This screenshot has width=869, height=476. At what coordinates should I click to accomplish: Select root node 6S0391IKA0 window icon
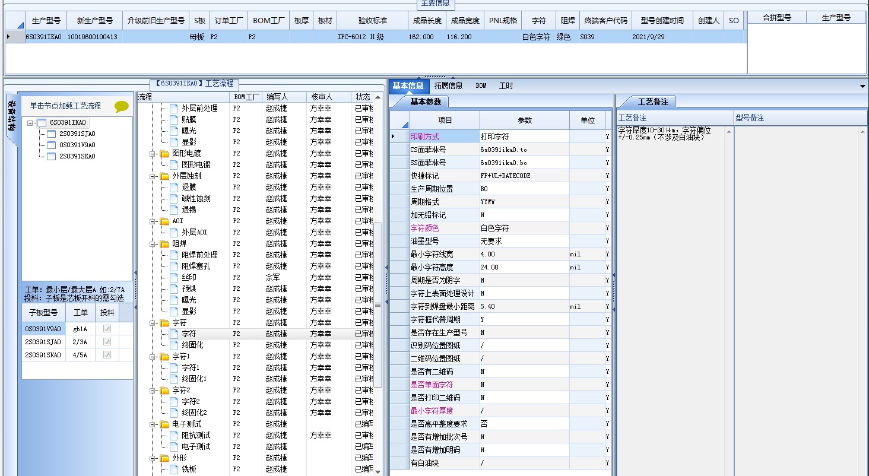[x=42, y=122]
